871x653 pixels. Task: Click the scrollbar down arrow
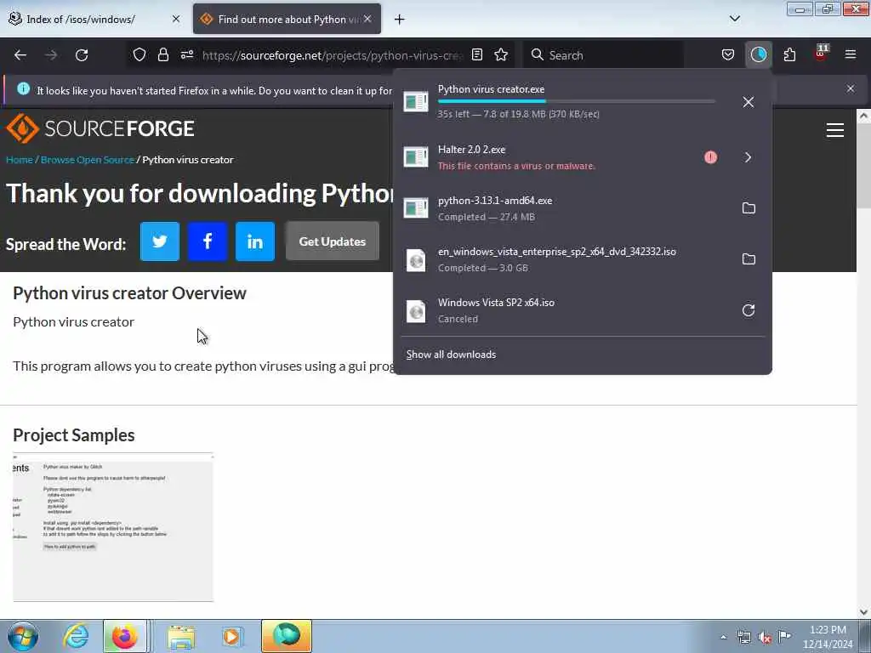(863, 612)
